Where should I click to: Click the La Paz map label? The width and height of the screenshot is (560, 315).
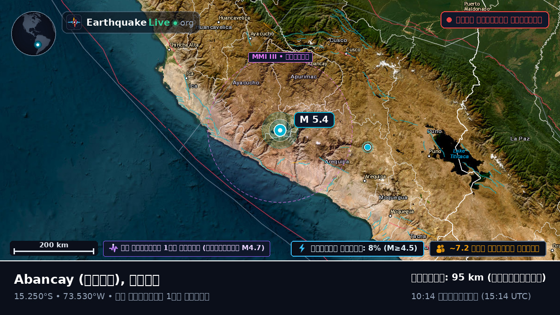(x=520, y=139)
